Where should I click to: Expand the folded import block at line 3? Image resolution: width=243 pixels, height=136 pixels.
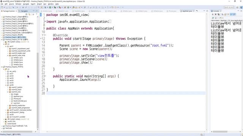pos(46,22)
